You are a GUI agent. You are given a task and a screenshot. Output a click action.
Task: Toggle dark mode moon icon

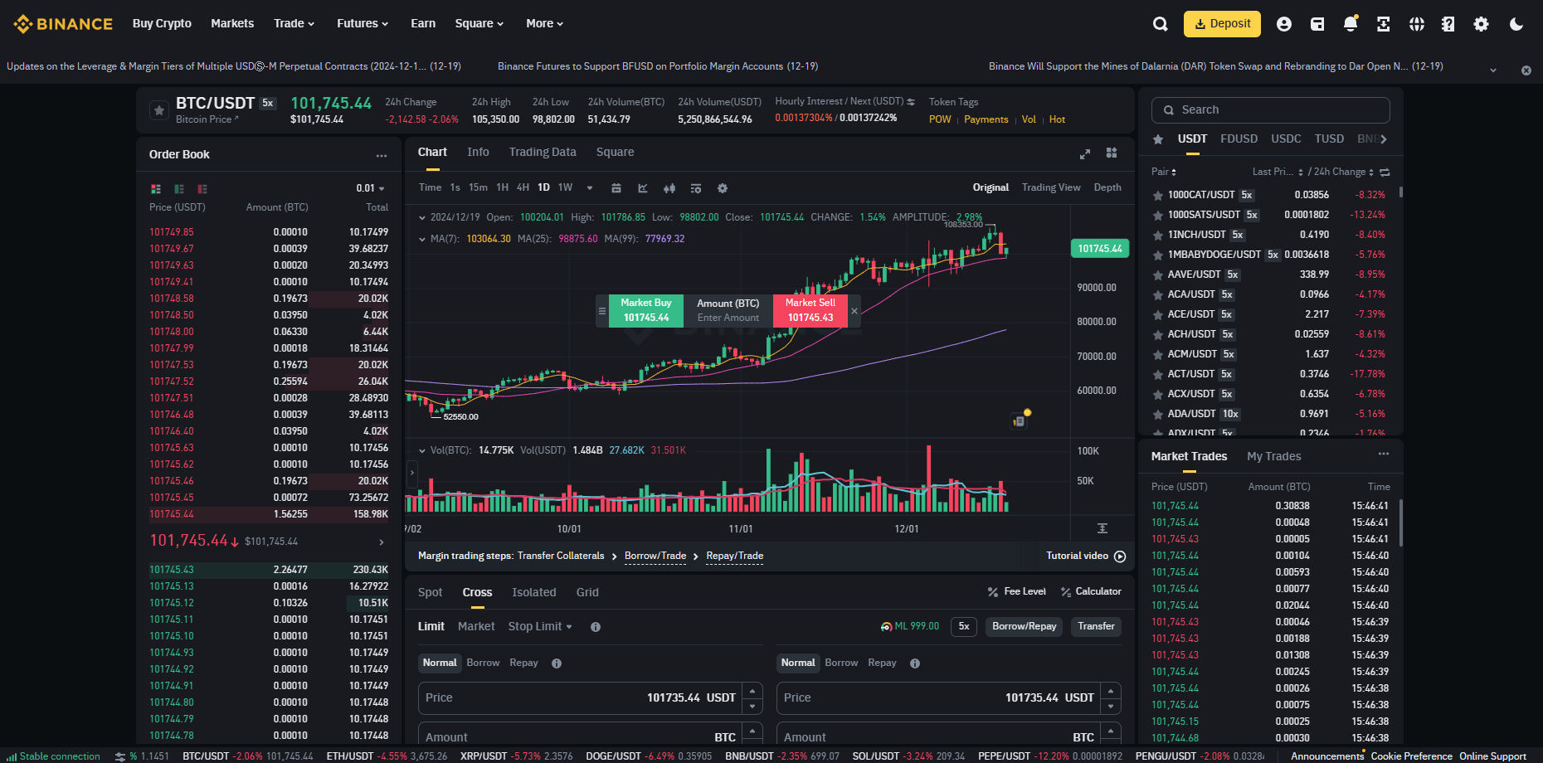point(1516,24)
